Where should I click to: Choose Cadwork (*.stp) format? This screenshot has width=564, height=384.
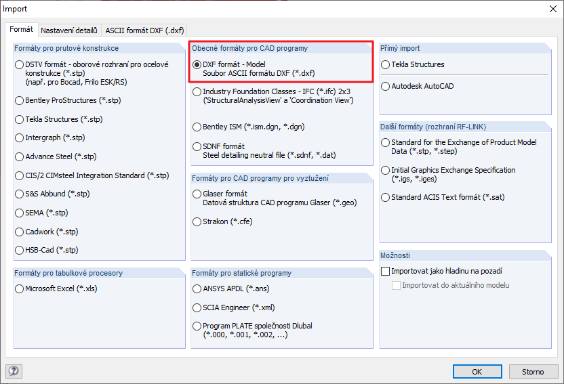(x=19, y=232)
